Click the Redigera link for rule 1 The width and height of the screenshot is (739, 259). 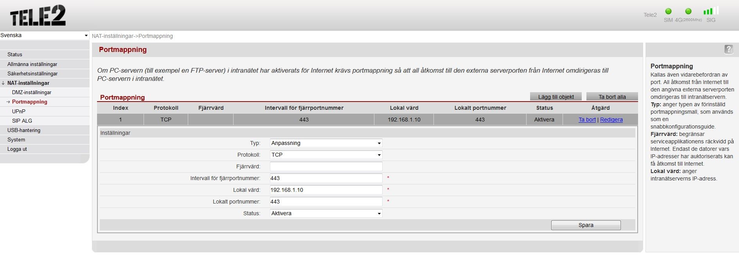(x=611, y=120)
